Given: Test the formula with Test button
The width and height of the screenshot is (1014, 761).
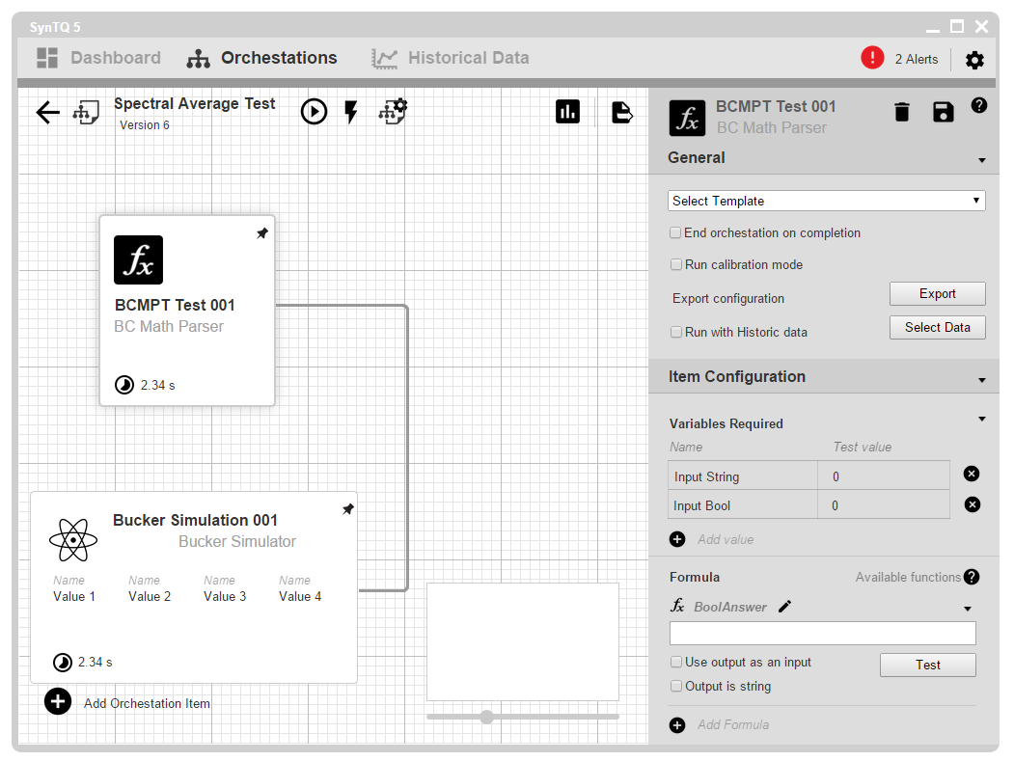Looking at the screenshot, I should pos(928,665).
